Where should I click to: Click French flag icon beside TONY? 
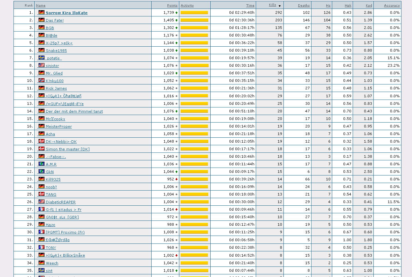pos(41,247)
